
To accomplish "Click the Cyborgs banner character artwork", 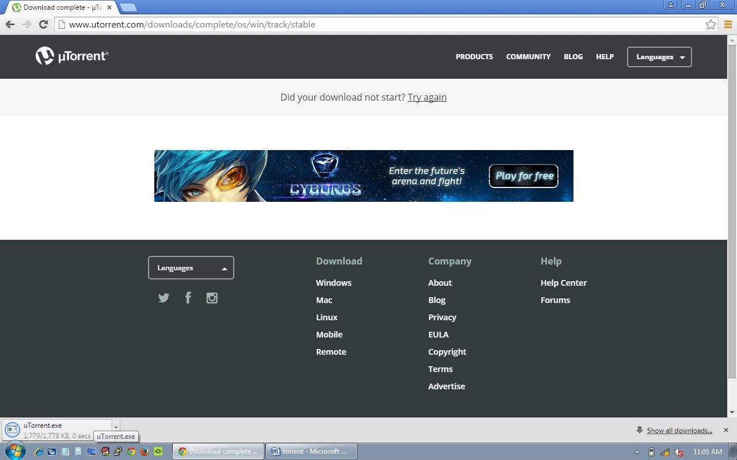I will (x=211, y=176).
